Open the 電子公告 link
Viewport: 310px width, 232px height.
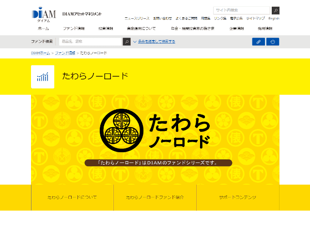(236, 18)
